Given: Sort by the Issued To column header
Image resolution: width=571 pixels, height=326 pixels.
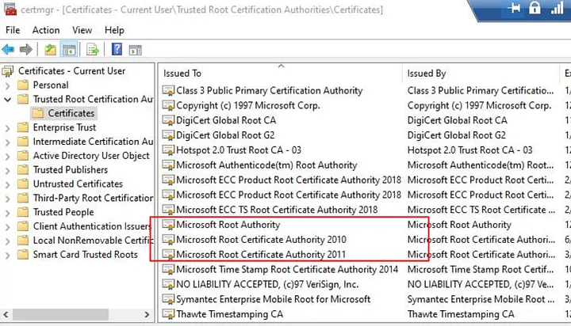Looking at the screenshot, I should click(x=278, y=74).
